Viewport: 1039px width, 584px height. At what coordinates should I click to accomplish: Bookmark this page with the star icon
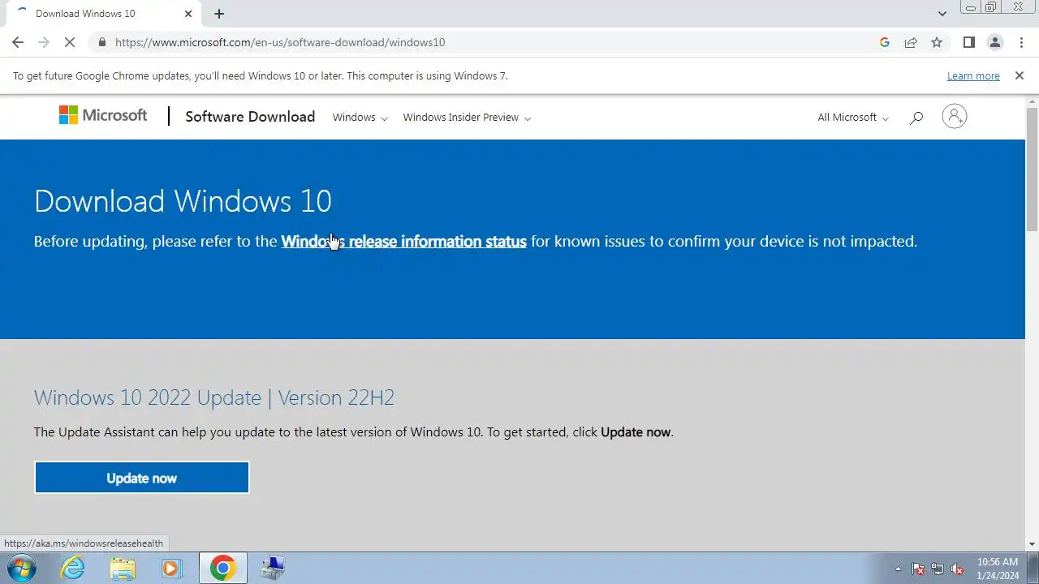[937, 42]
